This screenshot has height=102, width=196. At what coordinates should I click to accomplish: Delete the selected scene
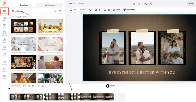[43, 86]
